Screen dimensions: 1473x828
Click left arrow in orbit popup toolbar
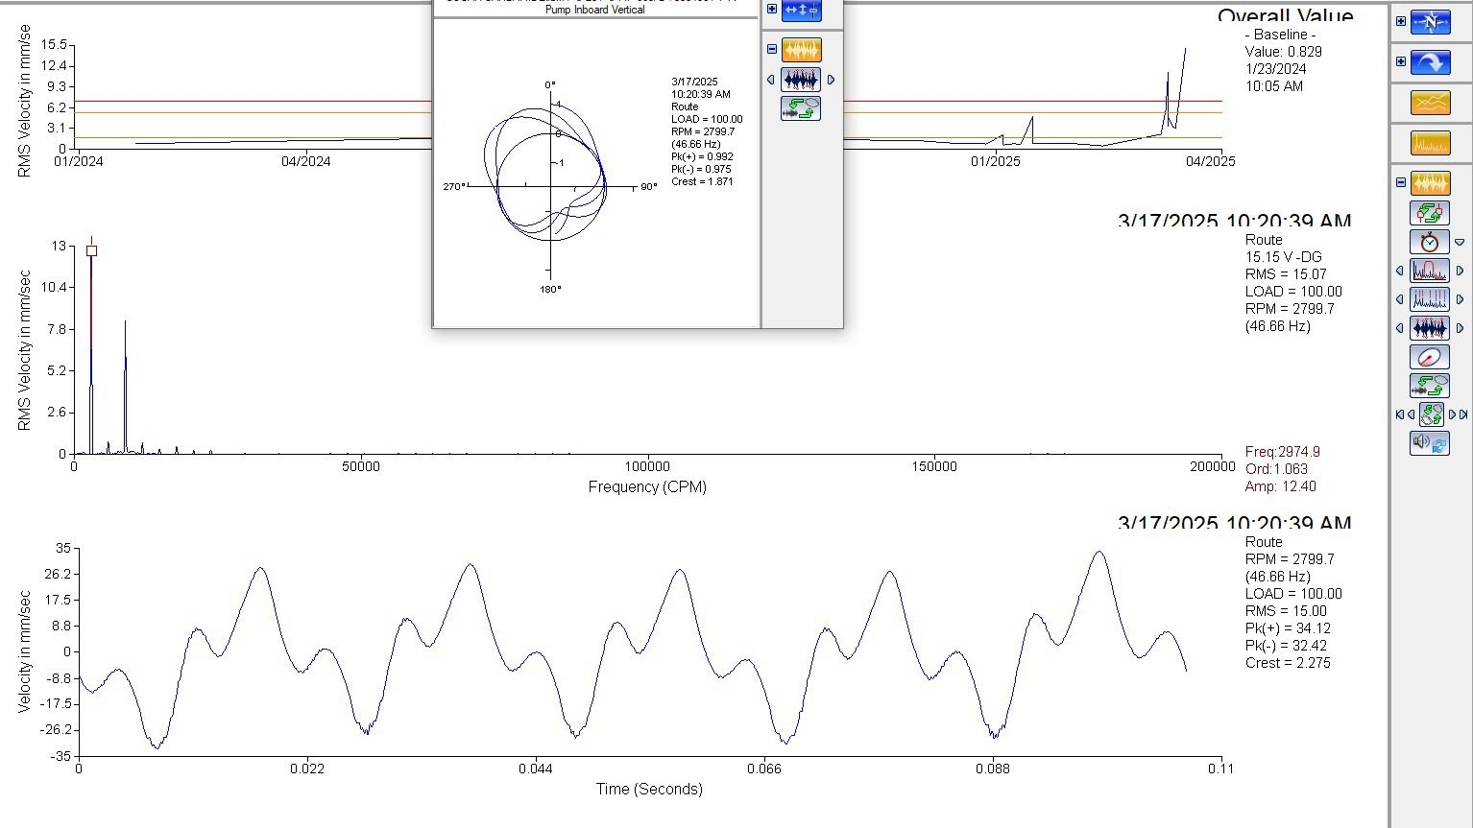click(x=771, y=81)
